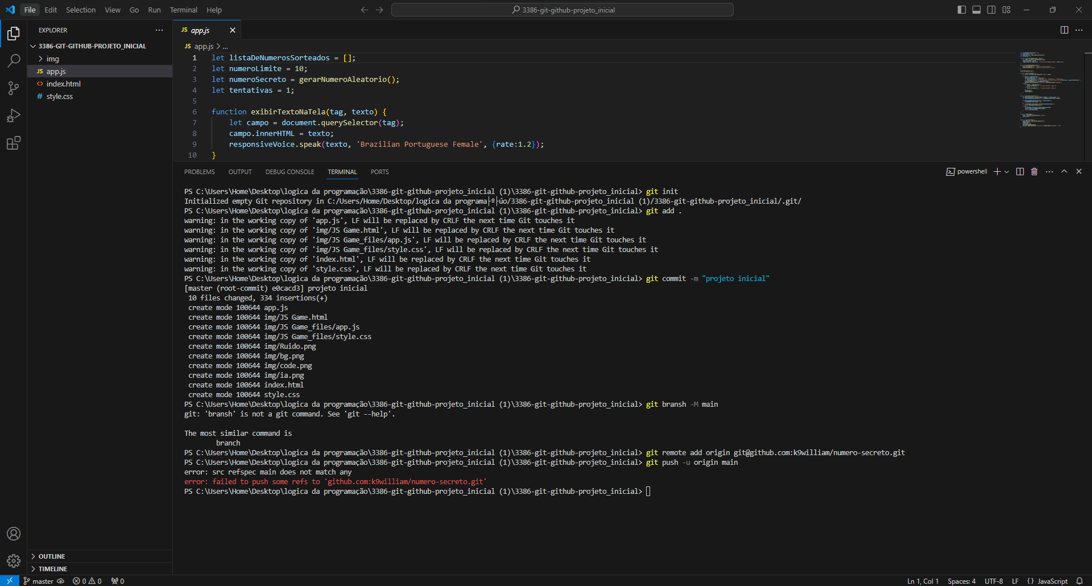This screenshot has width=1092, height=586.
Task: Open the Run menu
Action: click(x=154, y=10)
